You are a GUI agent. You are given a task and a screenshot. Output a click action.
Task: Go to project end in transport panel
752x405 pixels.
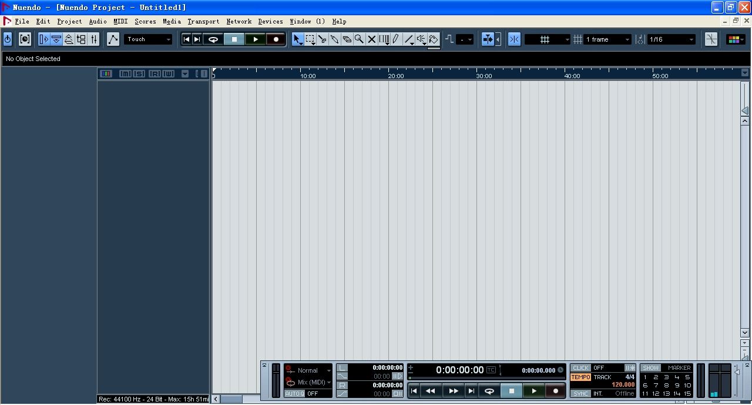(471, 391)
